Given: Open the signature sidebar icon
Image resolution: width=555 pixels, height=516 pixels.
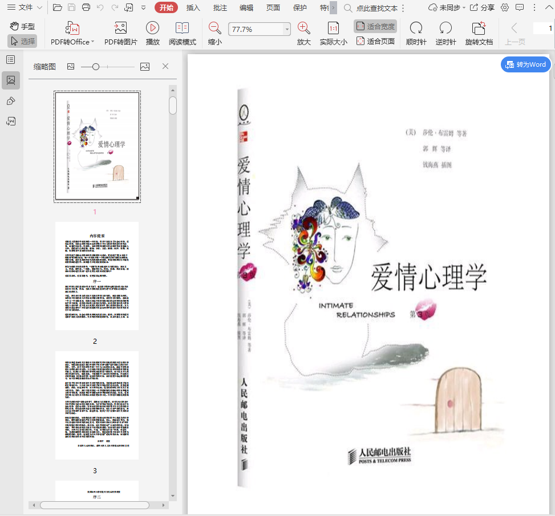Looking at the screenshot, I should tap(11, 121).
